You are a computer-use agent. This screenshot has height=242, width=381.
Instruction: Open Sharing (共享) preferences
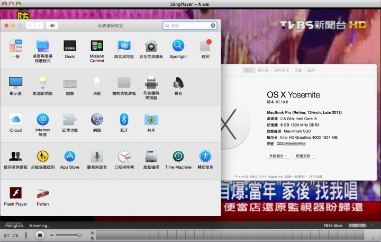(x=151, y=122)
